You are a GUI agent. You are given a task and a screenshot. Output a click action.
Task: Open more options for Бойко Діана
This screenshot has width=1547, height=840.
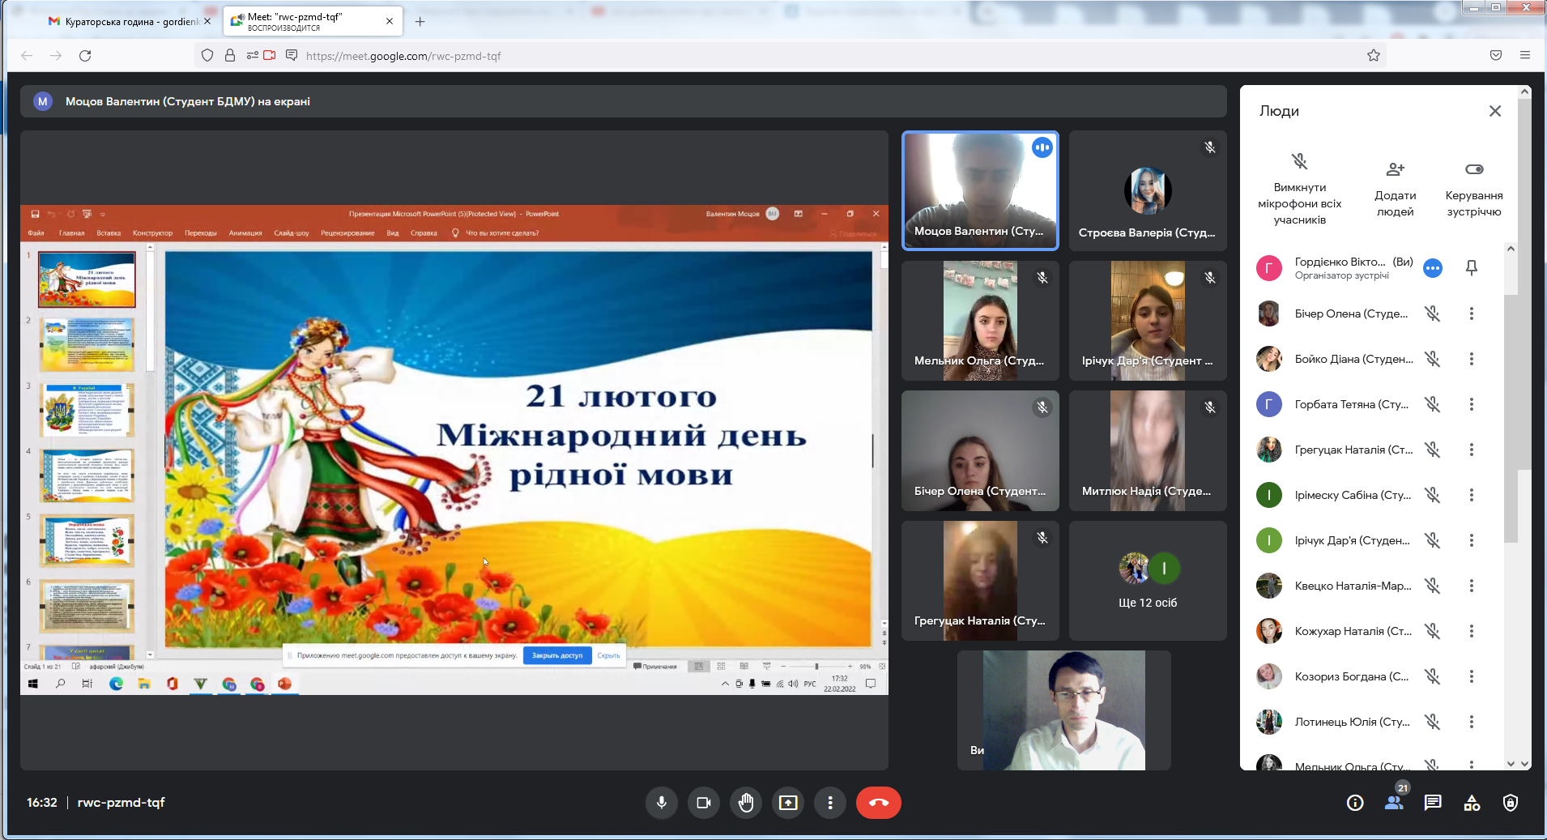[x=1472, y=359]
